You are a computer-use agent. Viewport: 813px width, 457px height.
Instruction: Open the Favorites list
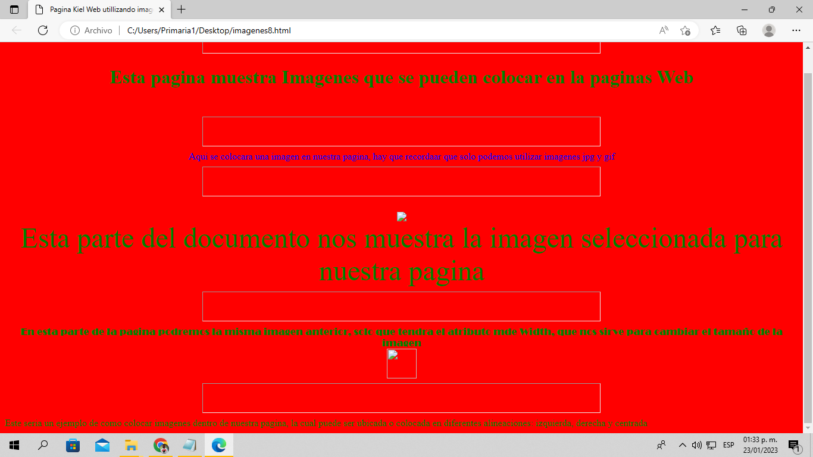715,30
